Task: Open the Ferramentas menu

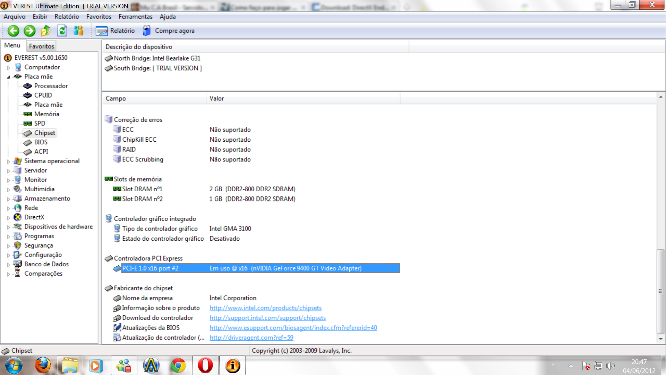Action: (135, 17)
